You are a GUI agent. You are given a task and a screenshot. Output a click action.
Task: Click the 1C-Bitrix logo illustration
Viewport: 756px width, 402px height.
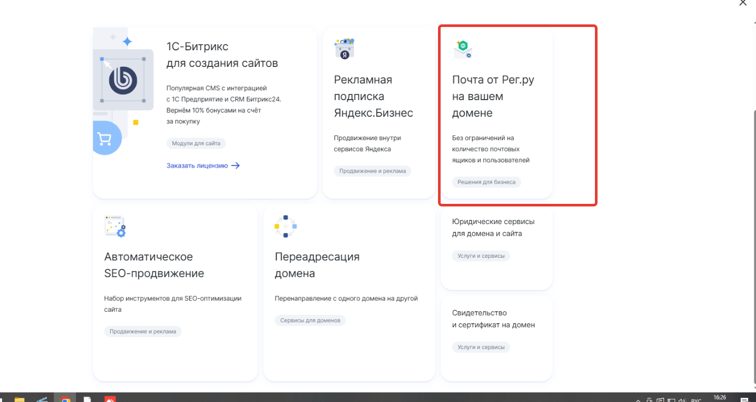pos(123,79)
